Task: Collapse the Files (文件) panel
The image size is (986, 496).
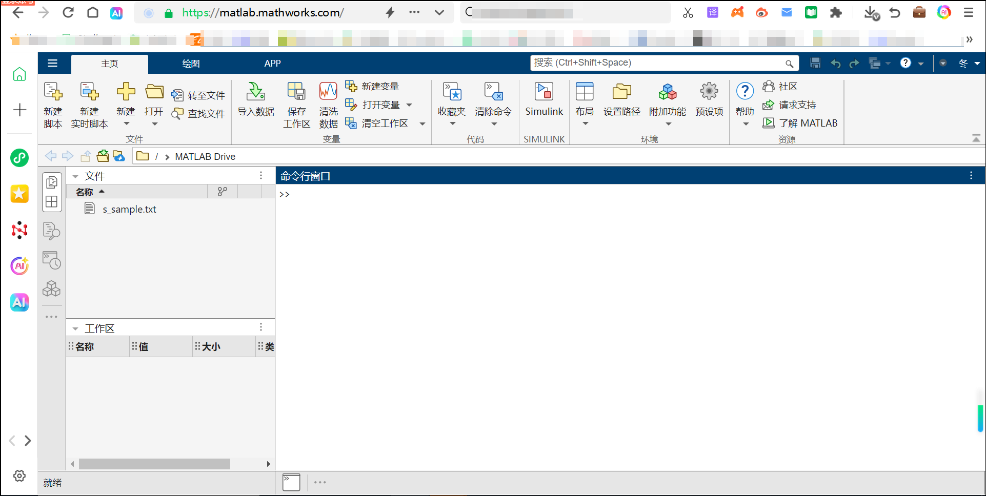Action: click(x=75, y=176)
